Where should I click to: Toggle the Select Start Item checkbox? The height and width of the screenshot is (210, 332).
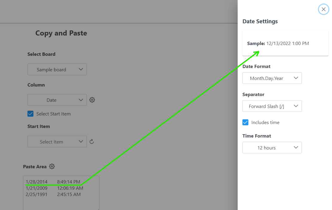(x=30, y=114)
